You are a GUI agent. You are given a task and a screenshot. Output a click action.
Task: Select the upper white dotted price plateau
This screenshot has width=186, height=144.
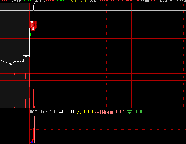point(27,56)
